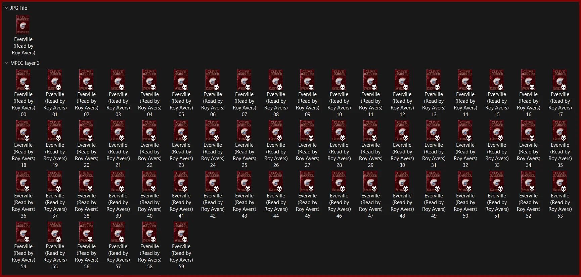Screen dimensions: 581x277
Task: Click the file name ending in 04
Action: coord(149,104)
